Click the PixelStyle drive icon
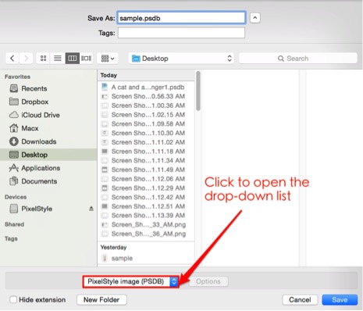Screen dimensions: 363x311 (x=14, y=209)
